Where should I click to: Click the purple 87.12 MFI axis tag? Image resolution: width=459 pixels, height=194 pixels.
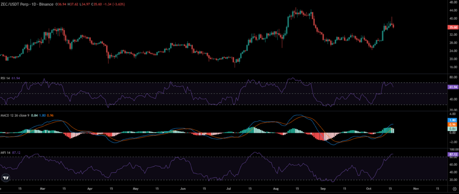pyautogui.click(x=452, y=154)
